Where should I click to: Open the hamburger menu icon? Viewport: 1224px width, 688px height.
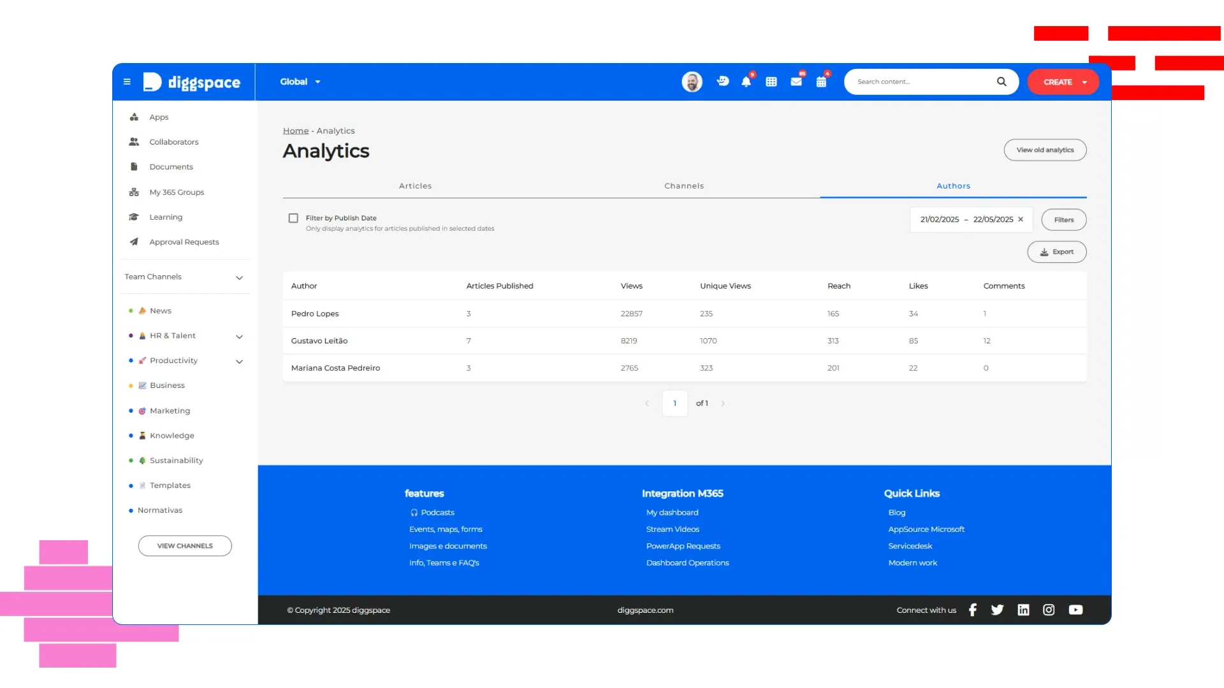pos(127,82)
